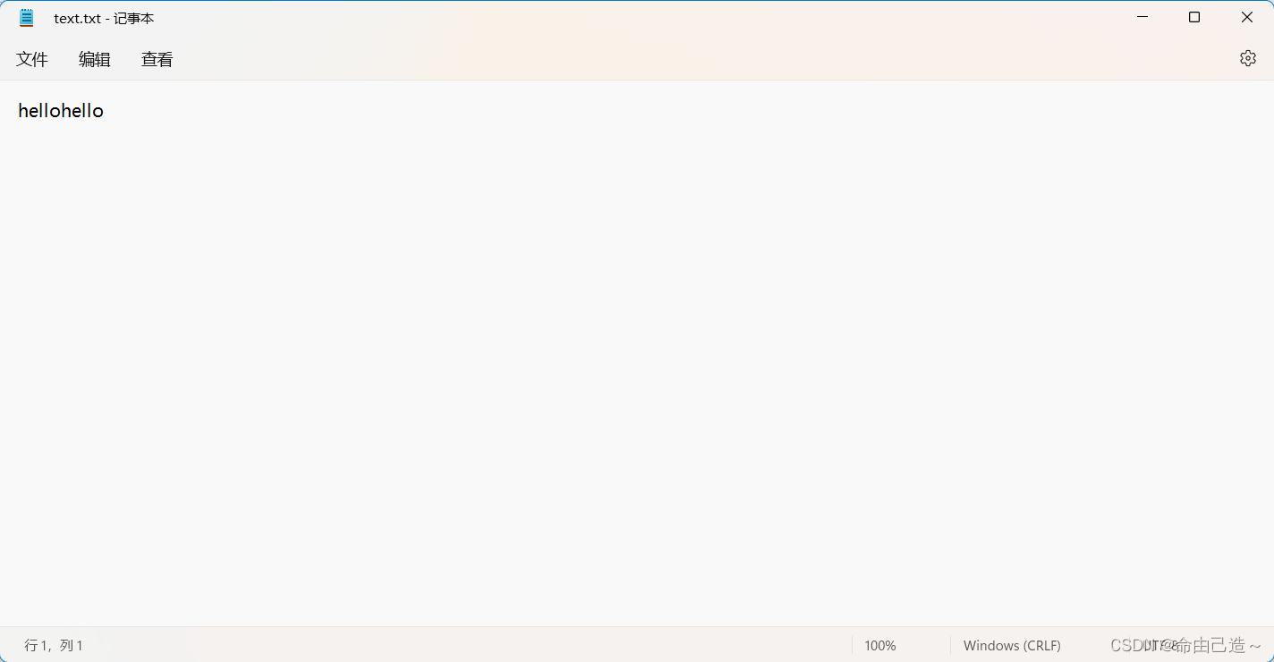The image size is (1274, 662).
Task: Minimize the Notepad window
Action: click(1142, 17)
